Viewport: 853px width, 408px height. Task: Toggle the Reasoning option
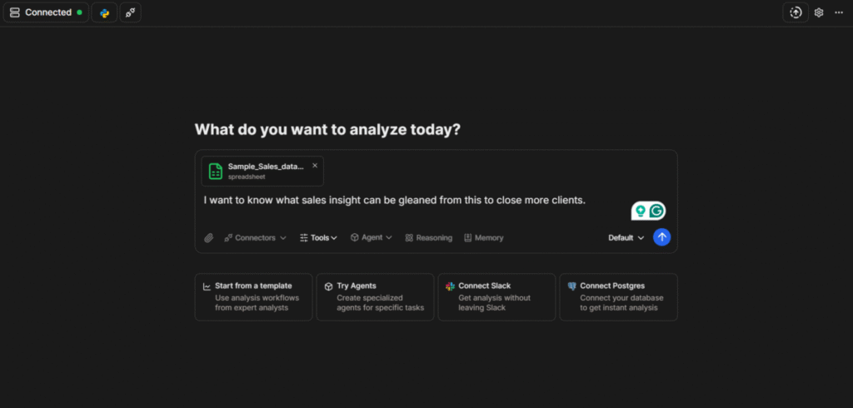pyautogui.click(x=428, y=237)
